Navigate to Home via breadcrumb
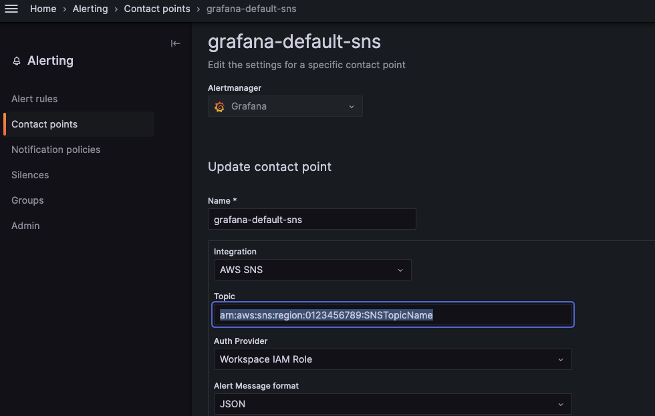Image resolution: width=655 pixels, height=416 pixels. (43, 9)
